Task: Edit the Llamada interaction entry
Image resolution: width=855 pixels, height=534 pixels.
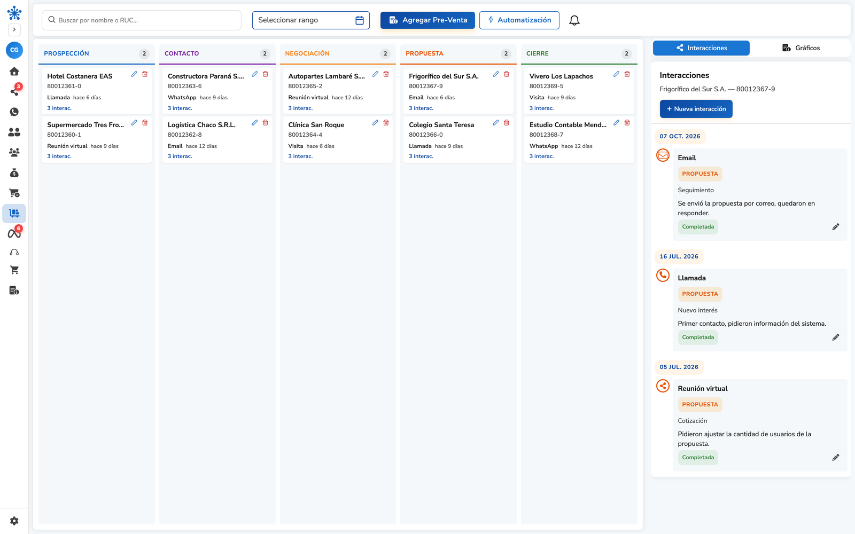Action: pyautogui.click(x=836, y=337)
